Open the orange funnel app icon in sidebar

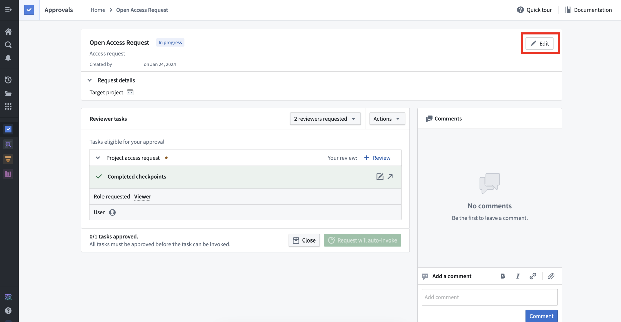click(x=8, y=159)
